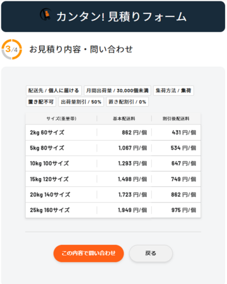Select the 25kg 160サイズ row
227x284 pixels.
pyautogui.click(x=113, y=210)
